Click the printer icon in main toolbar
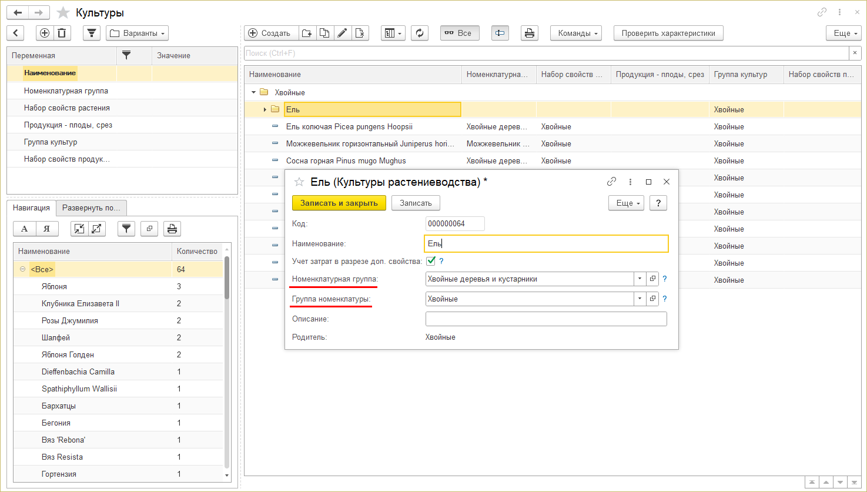The height and width of the screenshot is (492, 867). coord(530,34)
